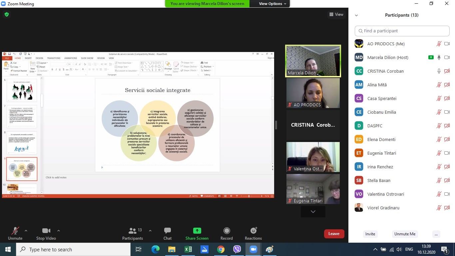Open Microsoft Edge from the taskbar

[x=156, y=249]
